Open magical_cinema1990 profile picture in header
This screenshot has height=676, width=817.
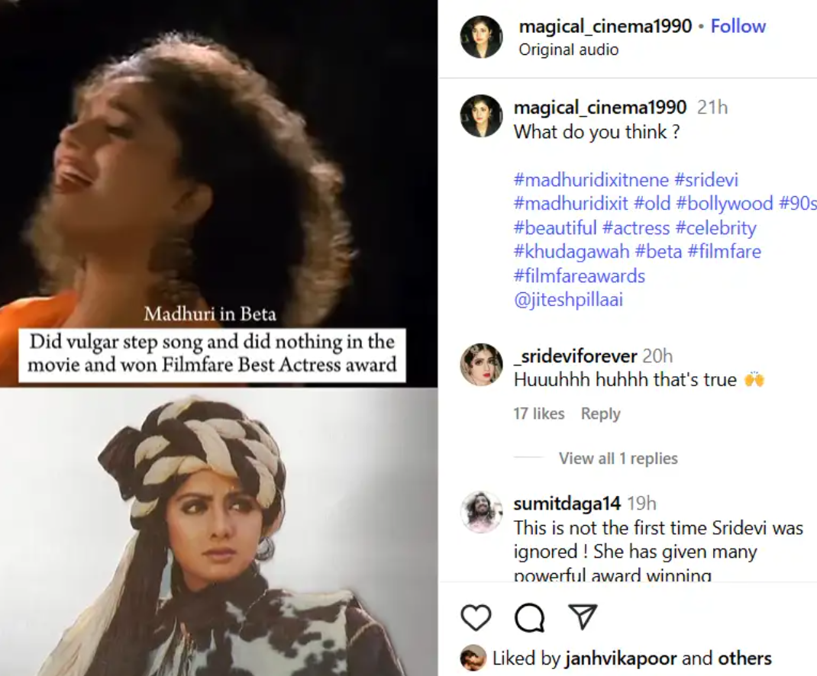(482, 37)
